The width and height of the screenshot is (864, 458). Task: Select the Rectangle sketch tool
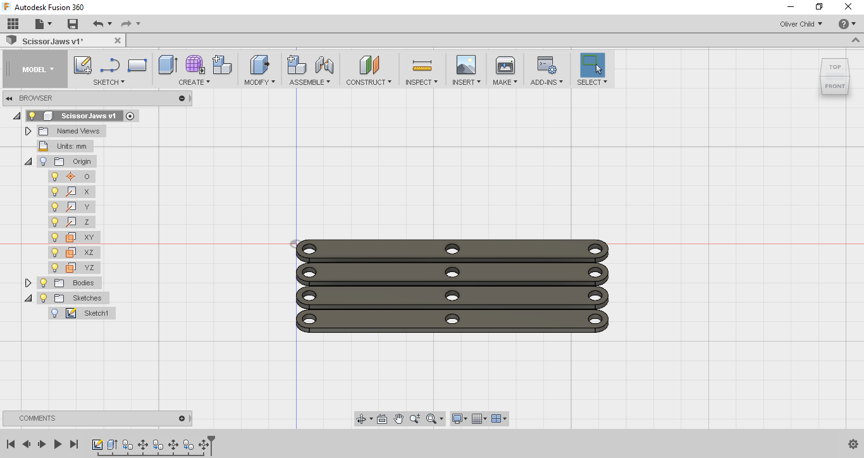pos(137,65)
